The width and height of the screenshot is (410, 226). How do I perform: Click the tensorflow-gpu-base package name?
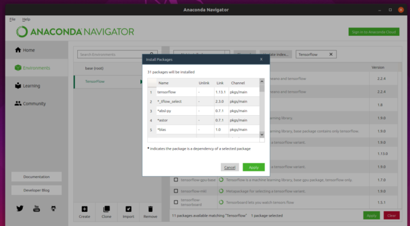coord(198,180)
